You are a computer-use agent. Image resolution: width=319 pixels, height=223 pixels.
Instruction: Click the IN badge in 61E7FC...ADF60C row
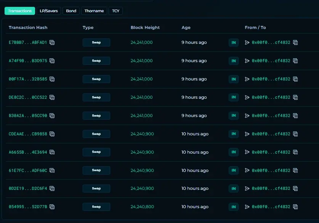[x=234, y=170]
